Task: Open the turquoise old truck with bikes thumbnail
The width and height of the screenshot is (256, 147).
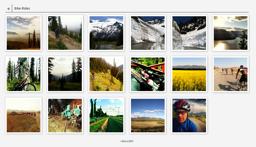Action: click(65, 116)
